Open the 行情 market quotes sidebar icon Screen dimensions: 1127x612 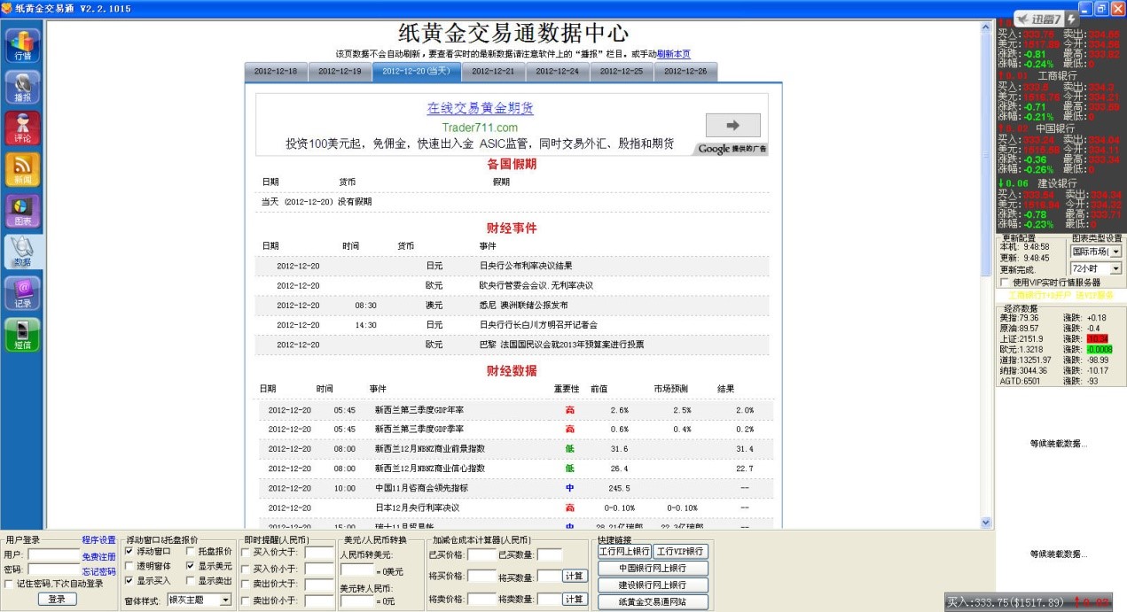[x=23, y=45]
